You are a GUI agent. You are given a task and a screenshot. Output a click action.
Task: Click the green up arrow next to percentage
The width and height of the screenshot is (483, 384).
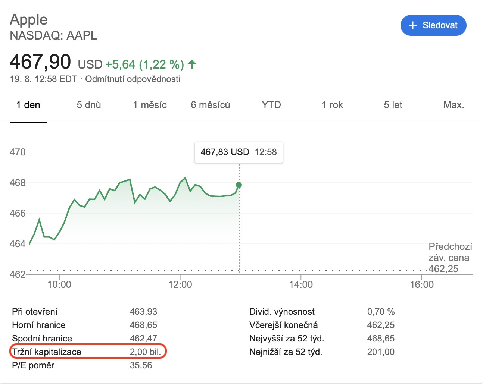pyautogui.click(x=192, y=64)
